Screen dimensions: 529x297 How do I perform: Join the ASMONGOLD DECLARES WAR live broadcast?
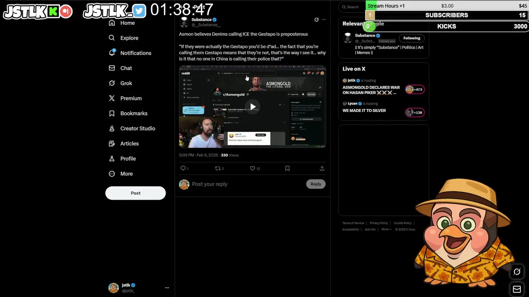point(371,90)
